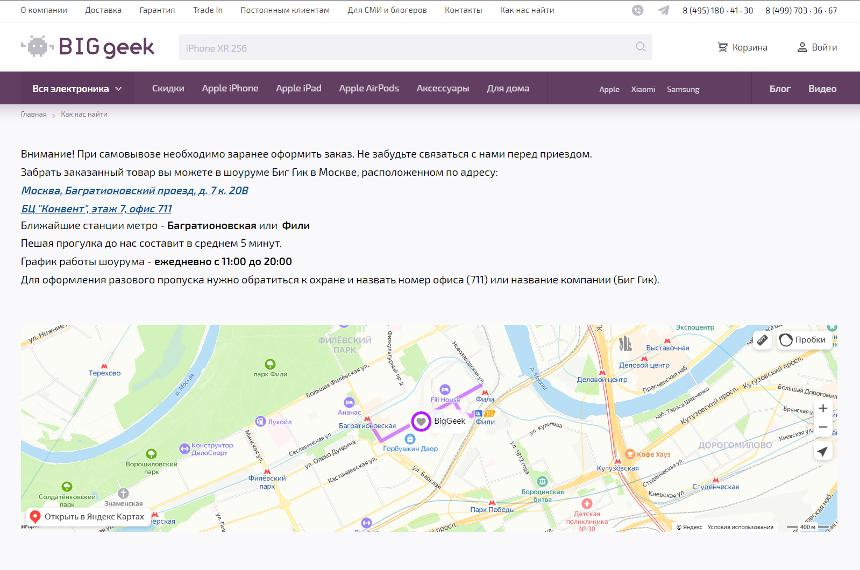Toggle the Пробки traffic layer
This screenshot has height=570, width=860.
(804, 340)
